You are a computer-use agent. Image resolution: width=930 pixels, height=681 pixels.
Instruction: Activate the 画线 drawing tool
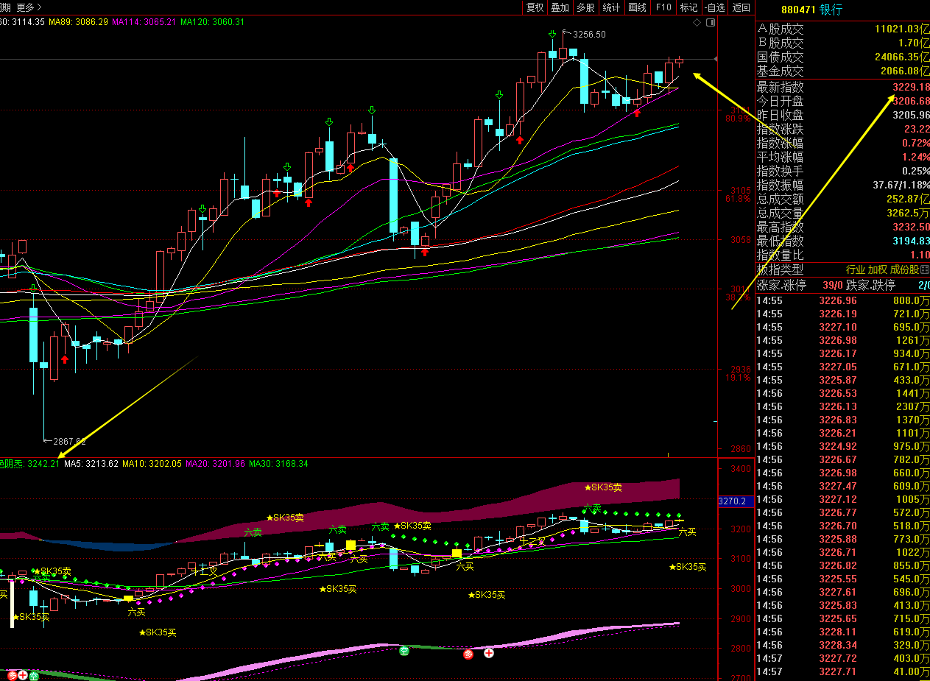(637, 7)
